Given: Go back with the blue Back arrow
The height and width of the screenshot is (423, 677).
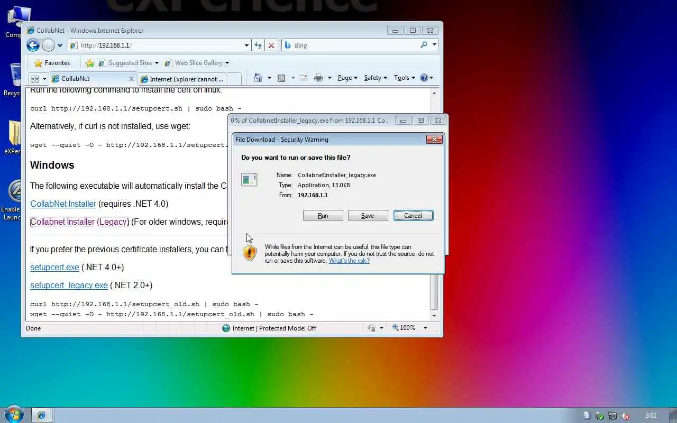Looking at the screenshot, I should 33,45.
